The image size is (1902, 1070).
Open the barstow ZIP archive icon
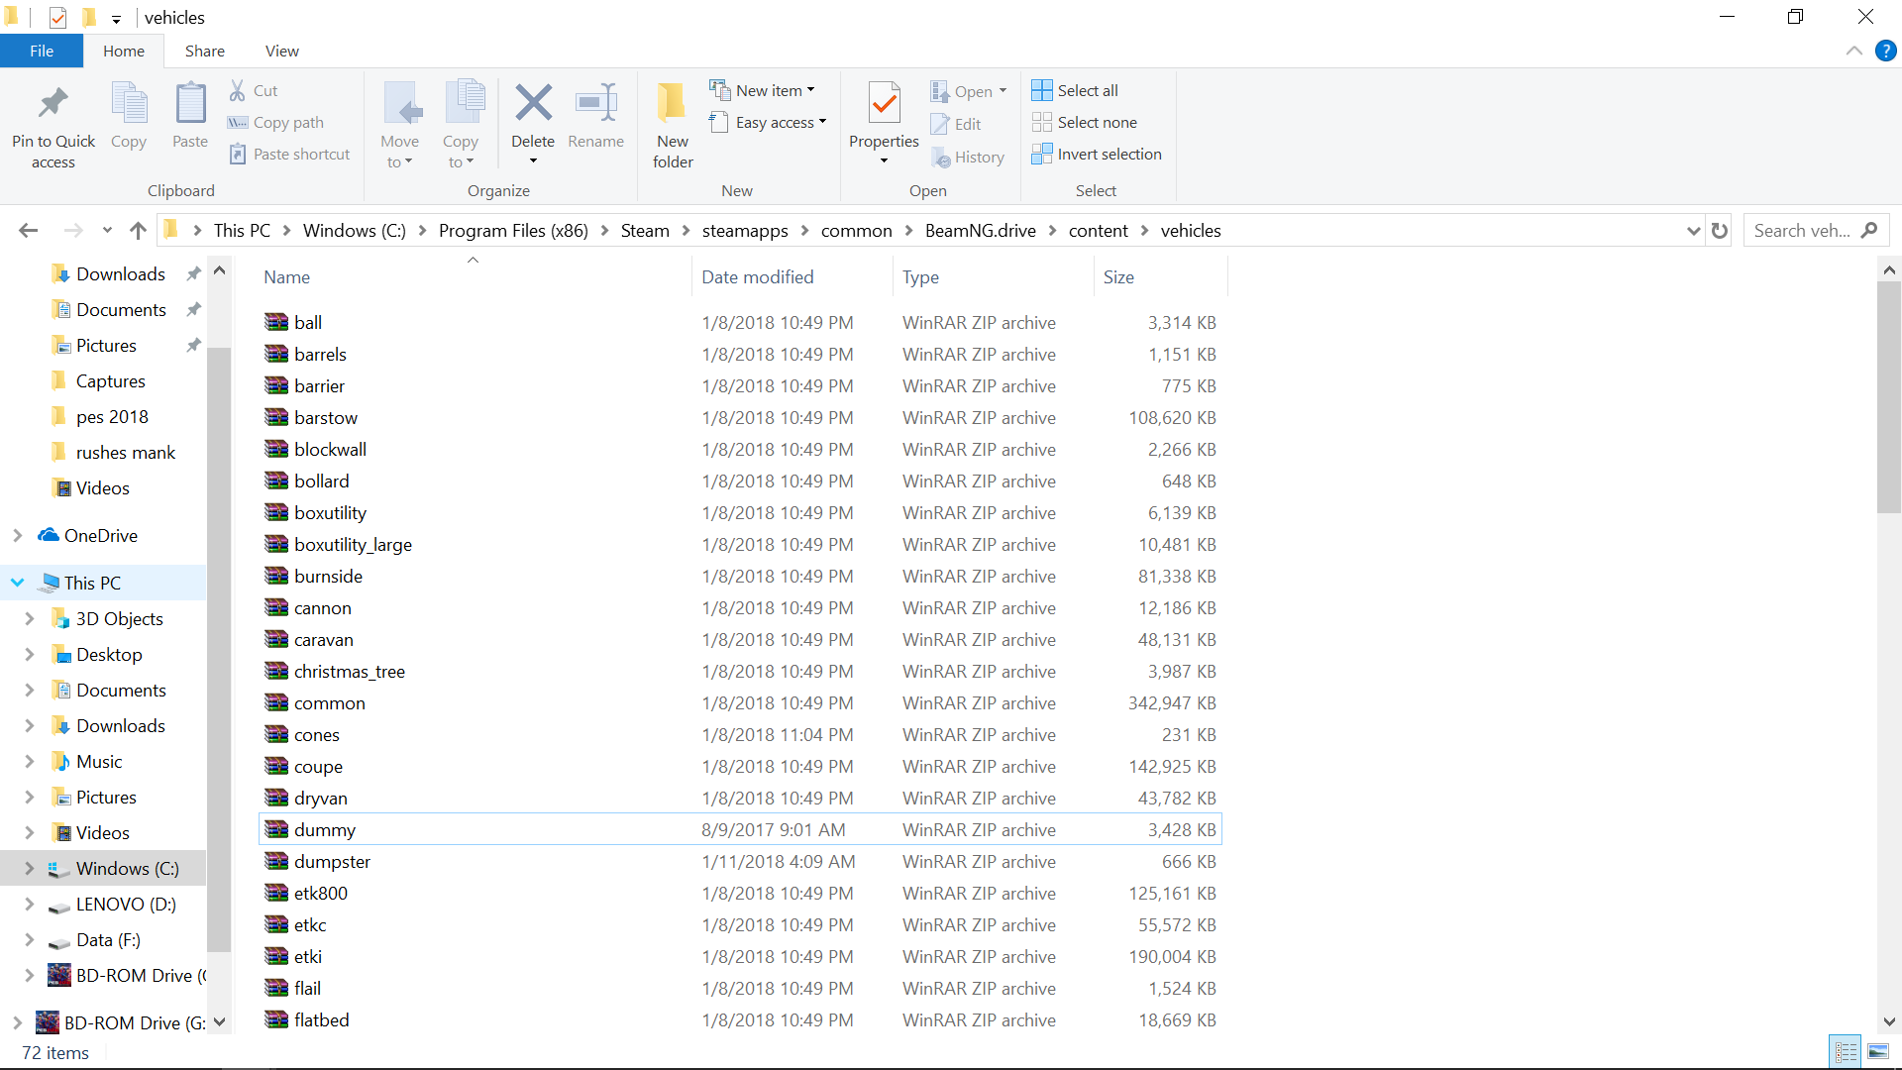tap(276, 417)
